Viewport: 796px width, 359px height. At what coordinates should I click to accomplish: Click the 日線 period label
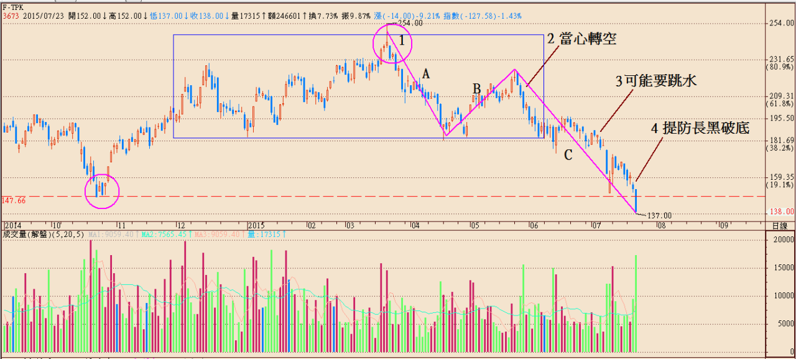click(780, 225)
